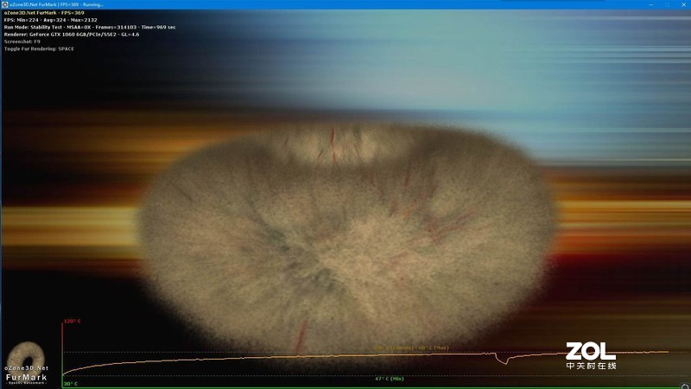Viewport: 691px width, 389px height.
Task: Click the oZone3D.Net FurMark donut logo
Action: [26, 362]
